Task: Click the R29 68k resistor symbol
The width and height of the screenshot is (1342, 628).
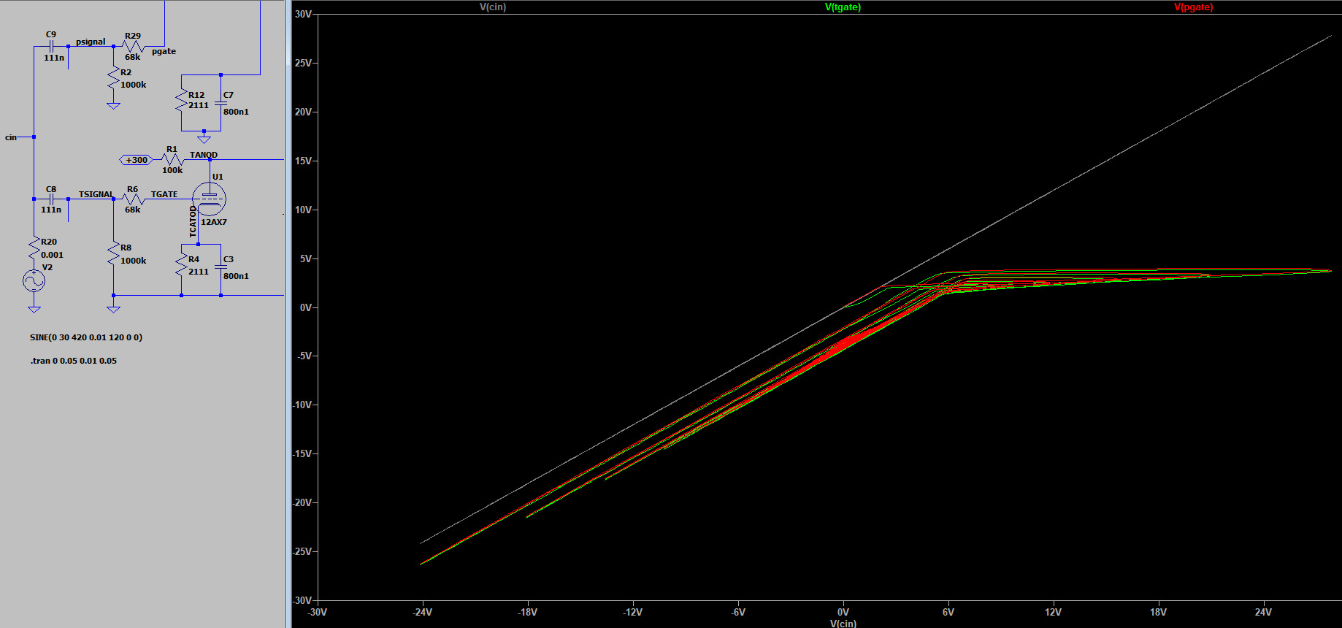Action: 133,46
